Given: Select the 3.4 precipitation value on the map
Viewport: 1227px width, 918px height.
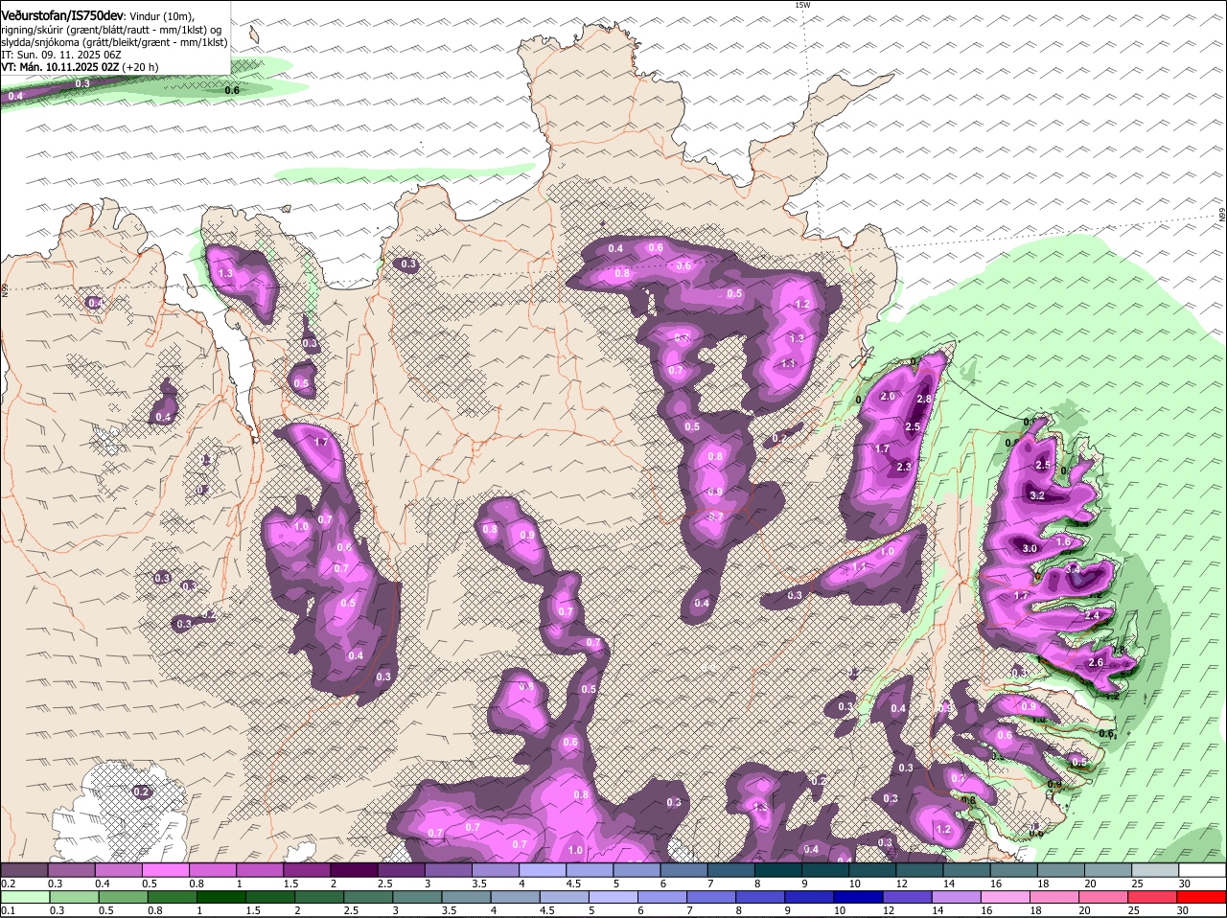Looking at the screenshot, I should click(x=1073, y=568).
